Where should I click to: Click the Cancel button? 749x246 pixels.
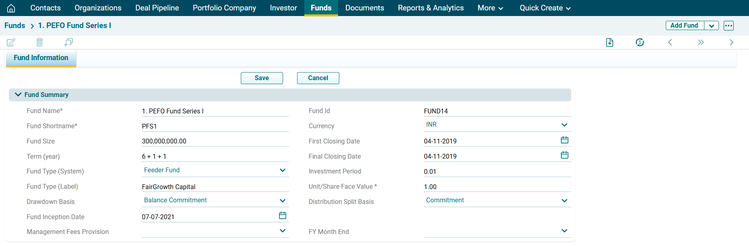pyautogui.click(x=318, y=78)
